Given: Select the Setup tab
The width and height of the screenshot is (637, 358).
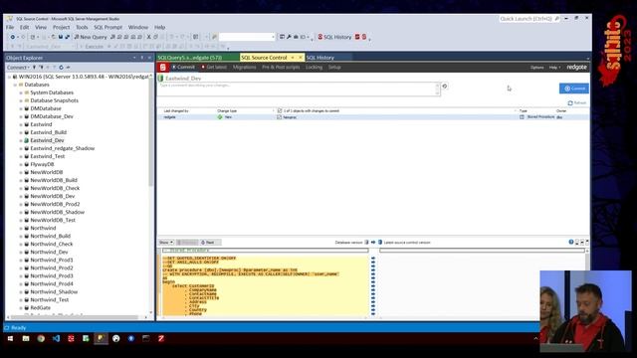Looking at the screenshot, I should click(x=334, y=67).
